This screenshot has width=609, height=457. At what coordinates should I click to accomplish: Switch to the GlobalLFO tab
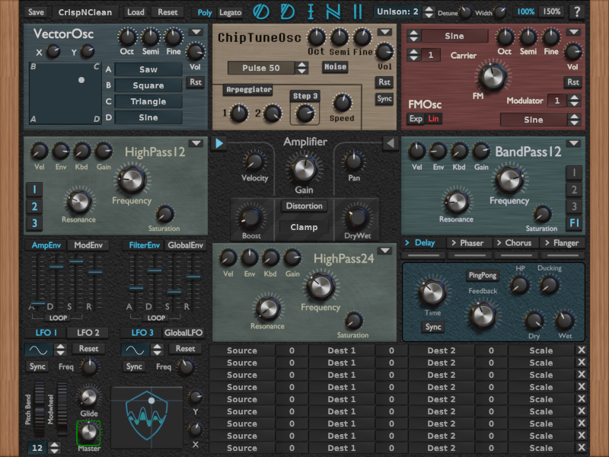pyautogui.click(x=183, y=333)
